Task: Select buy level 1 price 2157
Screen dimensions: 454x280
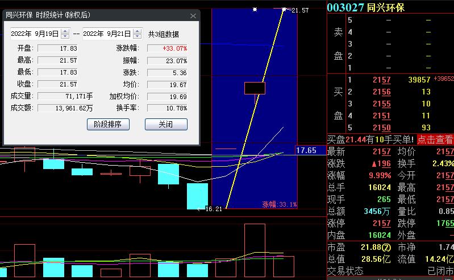Action: point(381,80)
